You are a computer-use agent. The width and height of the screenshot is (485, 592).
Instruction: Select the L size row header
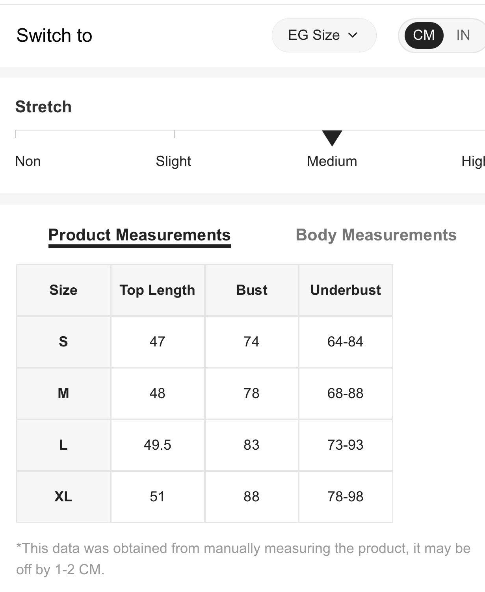[63, 445]
